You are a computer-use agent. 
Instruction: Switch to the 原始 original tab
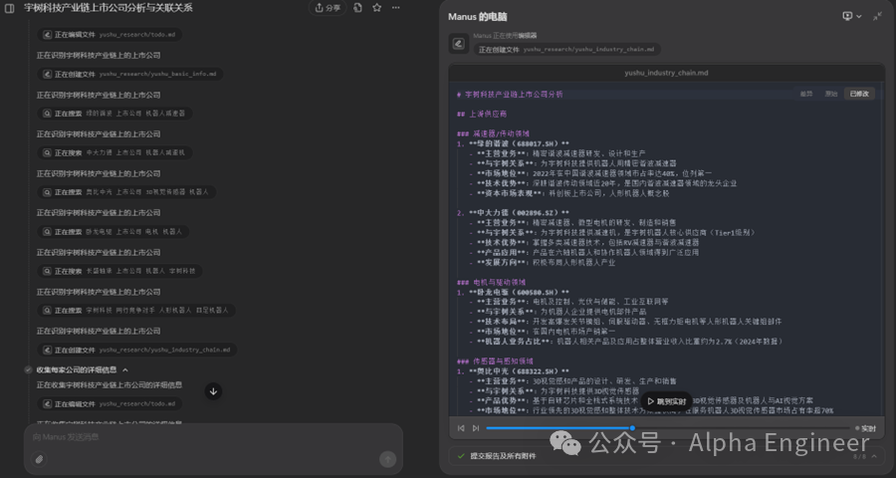pos(830,93)
